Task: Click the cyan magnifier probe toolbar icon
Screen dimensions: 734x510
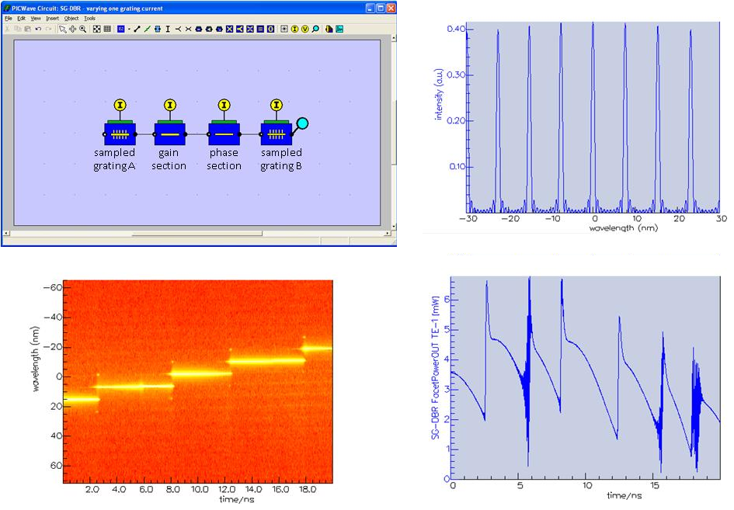Action: [315, 29]
